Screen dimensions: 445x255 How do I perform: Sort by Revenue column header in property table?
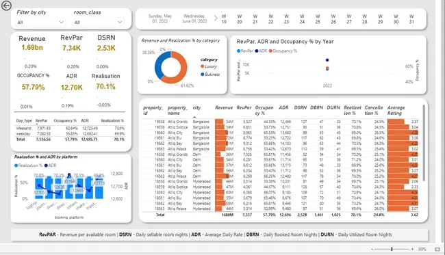pyautogui.click(x=224, y=107)
